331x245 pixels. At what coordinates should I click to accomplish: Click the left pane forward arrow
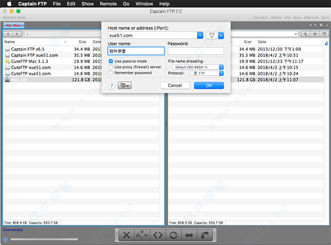pyautogui.click(x=17, y=34)
